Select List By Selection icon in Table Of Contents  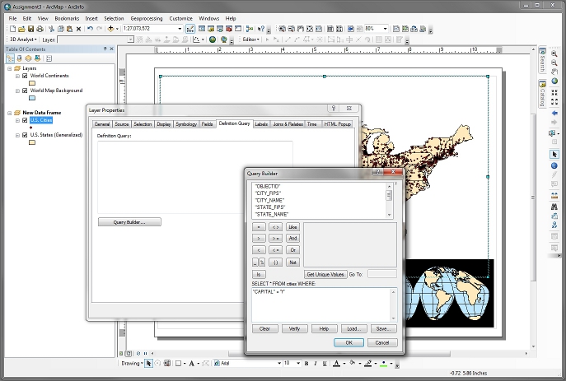pyautogui.click(x=37, y=58)
